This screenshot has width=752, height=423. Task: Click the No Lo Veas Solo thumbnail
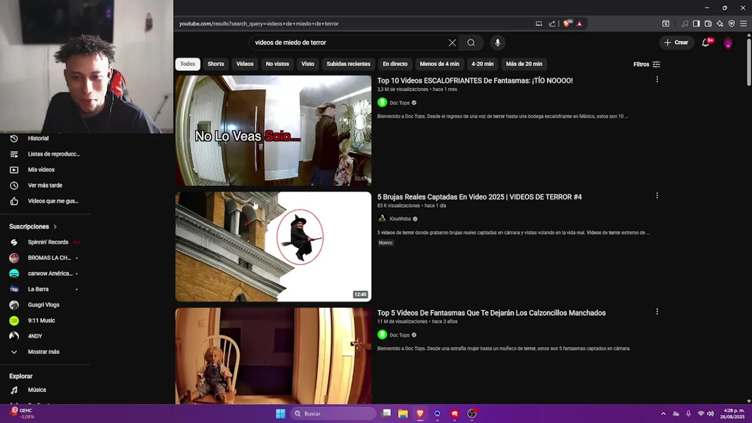[x=273, y=130]
